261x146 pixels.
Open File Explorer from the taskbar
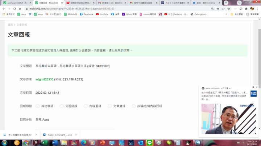(64, 143)
